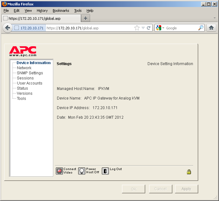
Task: Go back using the browser back arrow
Action: pos(8,28)
